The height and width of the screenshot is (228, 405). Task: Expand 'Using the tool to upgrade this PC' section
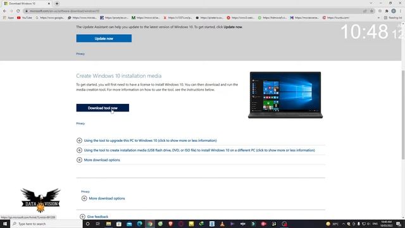147,141
